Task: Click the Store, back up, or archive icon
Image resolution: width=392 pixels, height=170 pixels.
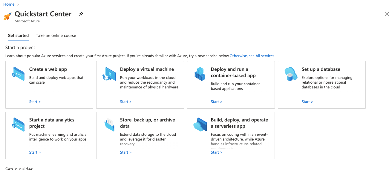Action: pos(109,124)
